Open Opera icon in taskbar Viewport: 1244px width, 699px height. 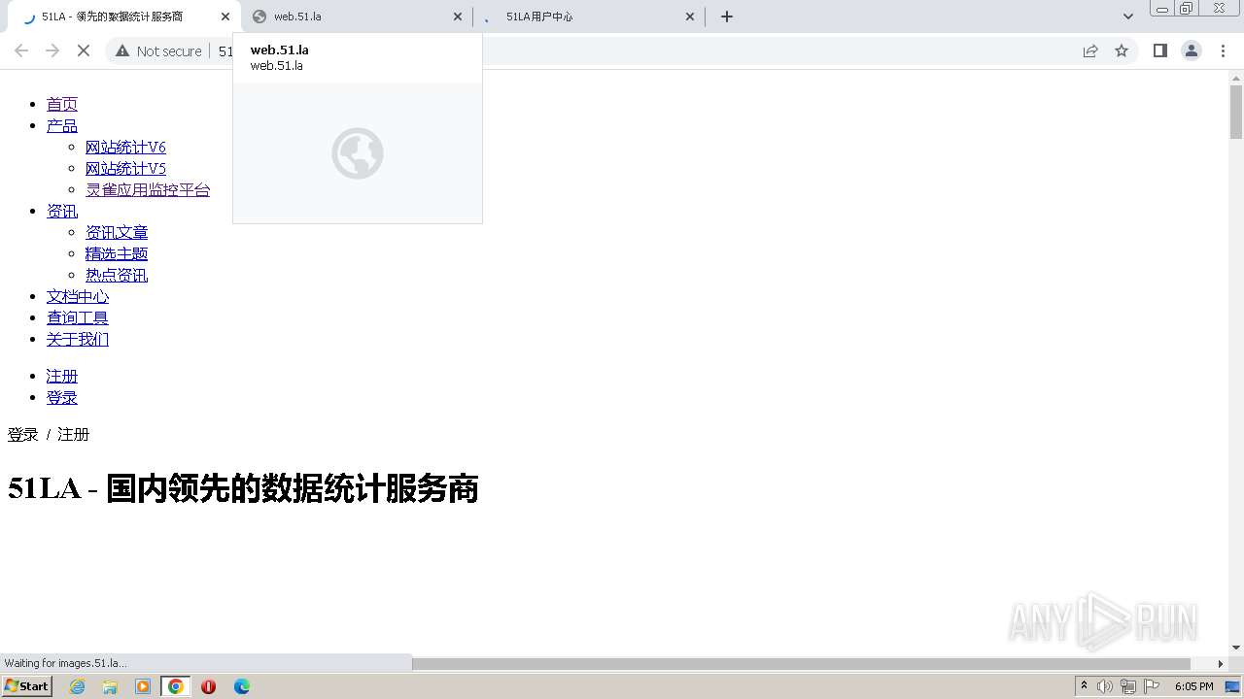(208, 686)
